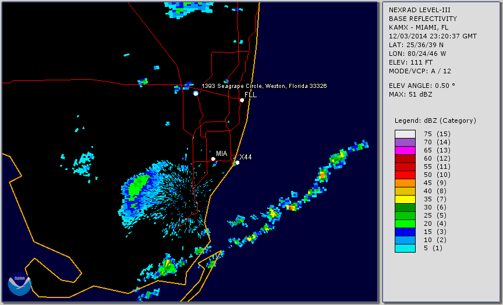Select the 45 dBZ orange legend swatch

pos(405,183)
